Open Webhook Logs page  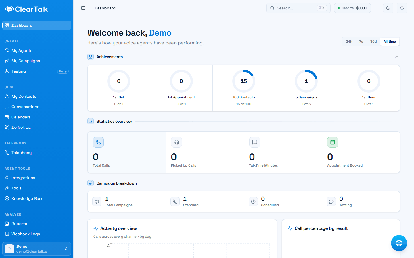click(x=37, y=234)
